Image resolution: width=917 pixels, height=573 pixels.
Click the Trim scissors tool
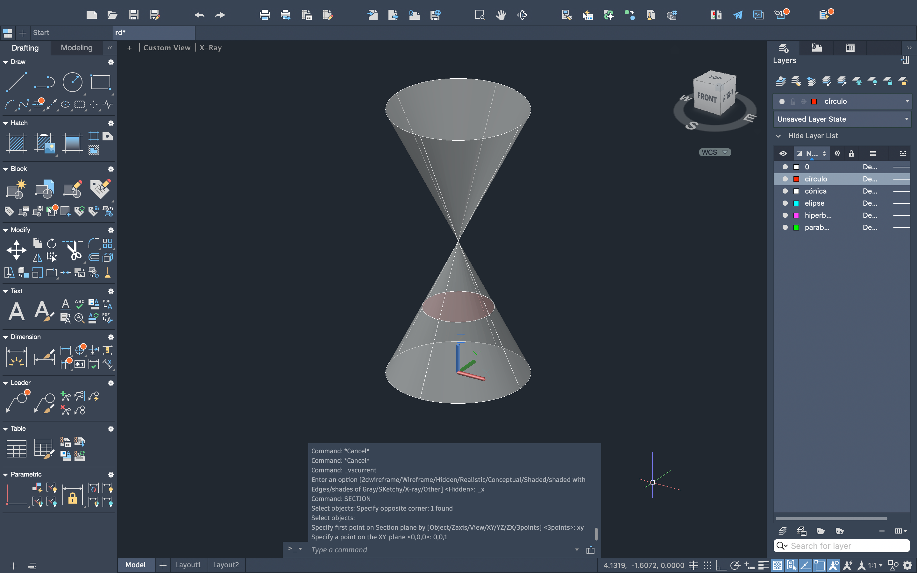(74, 250)
